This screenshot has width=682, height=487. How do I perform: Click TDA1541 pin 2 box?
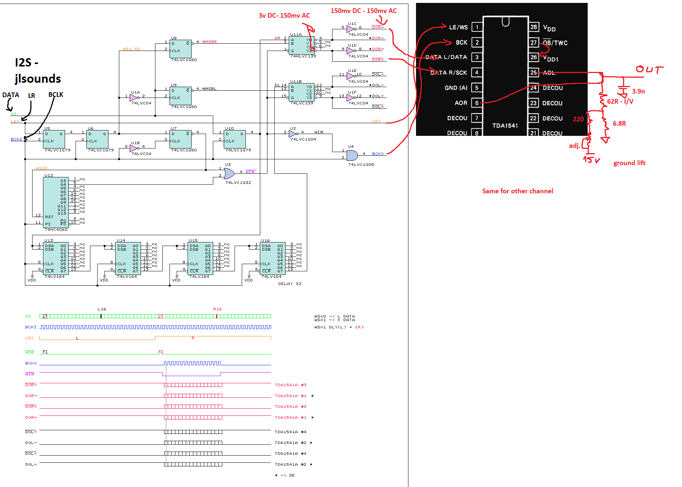point(477,42)
